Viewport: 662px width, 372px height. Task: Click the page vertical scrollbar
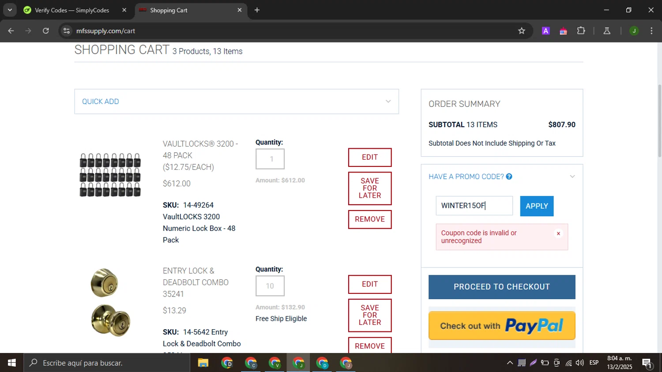pos(660,120)
